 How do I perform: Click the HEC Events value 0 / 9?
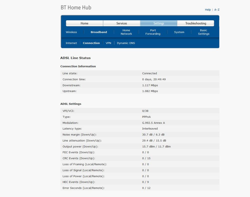click(x=145, y=182)
